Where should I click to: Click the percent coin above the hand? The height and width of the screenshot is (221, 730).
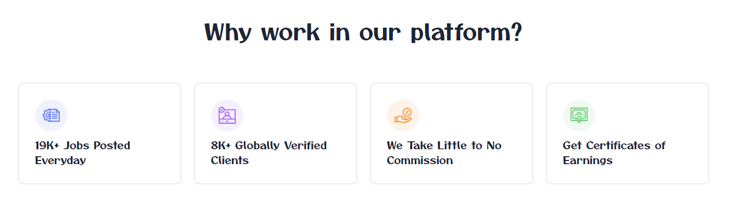[407, 112]
